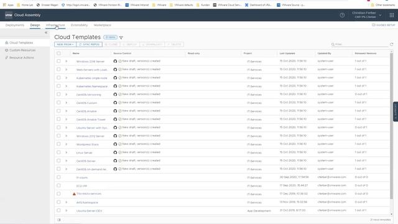Click the filter funnel beside Cloud Templates
The image size is (398, 224).
(121, 37)
